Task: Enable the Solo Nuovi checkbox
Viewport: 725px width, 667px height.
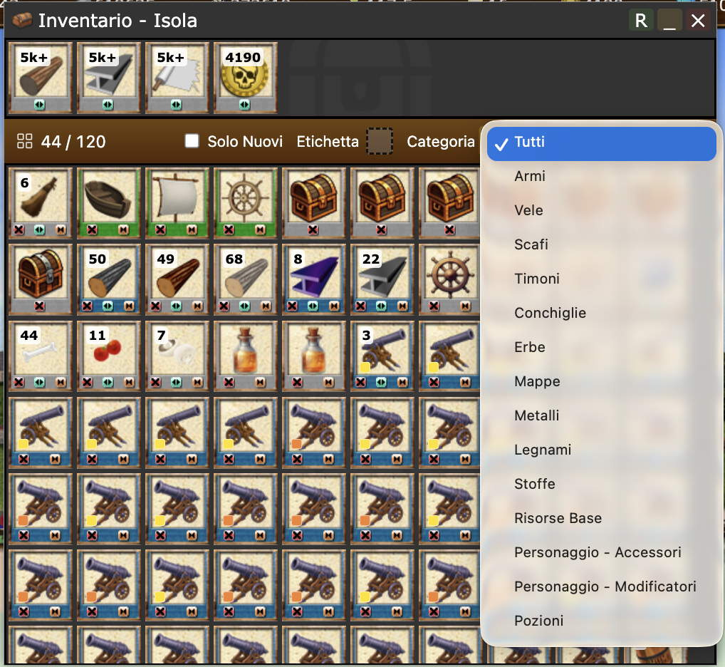Action: [x=192, y=140]
